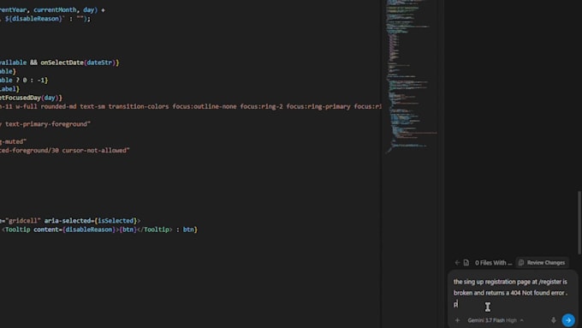Click '"gridcell"' role value in the code

[23, 221]
